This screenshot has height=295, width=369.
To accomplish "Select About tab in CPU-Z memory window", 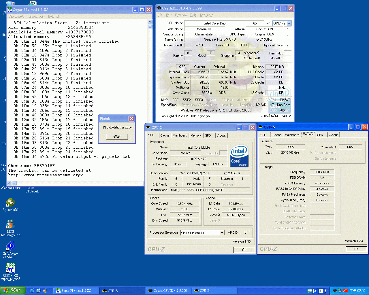I will point(334,135).
